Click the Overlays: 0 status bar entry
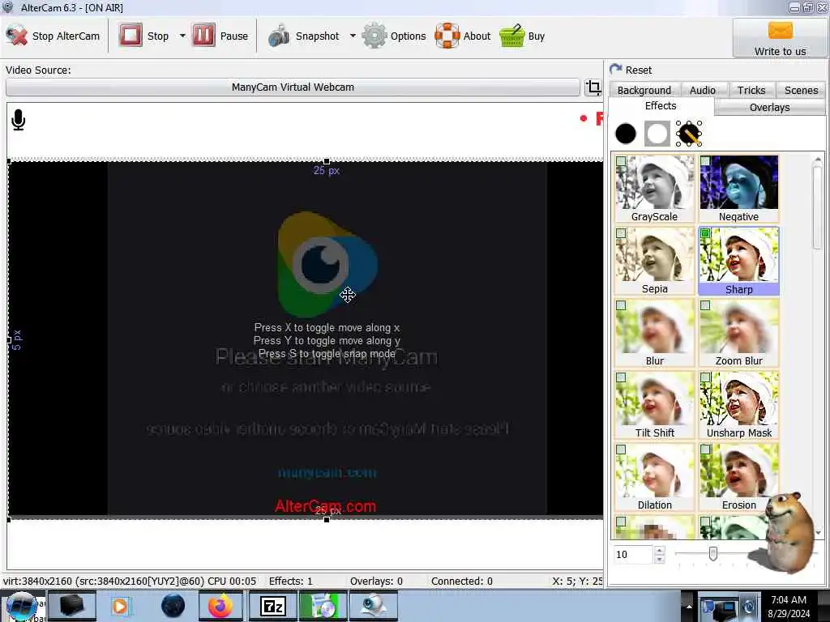The width and height of the screenshot is (830, 622). [376, 581]
